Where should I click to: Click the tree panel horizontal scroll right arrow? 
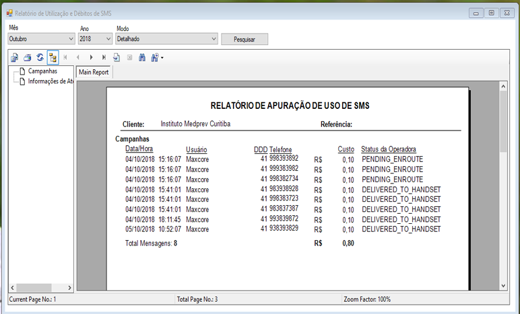69,287
